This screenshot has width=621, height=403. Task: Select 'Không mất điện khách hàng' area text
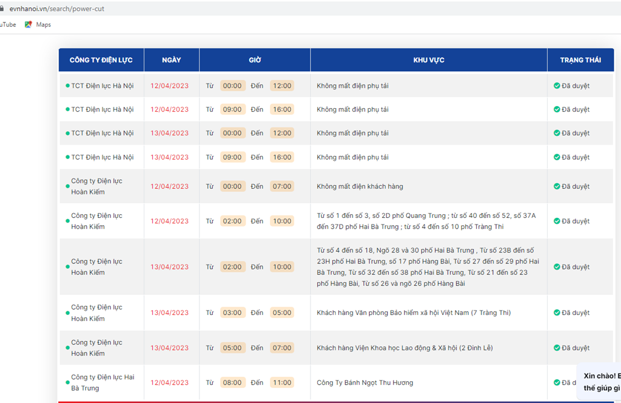[x=360, y=186]
